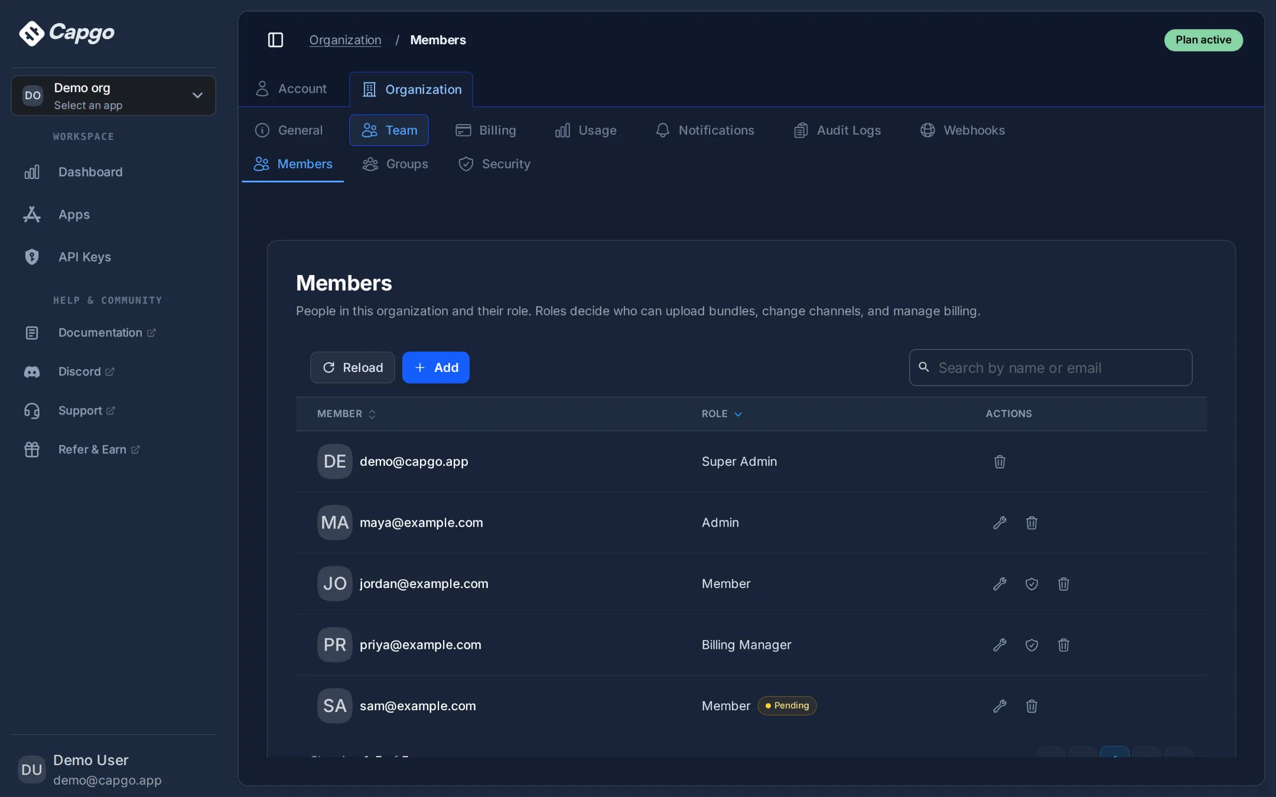Viewport: 1276px width, 797px height.
Task: Sort table by Role column
Action: coord(721,414)
